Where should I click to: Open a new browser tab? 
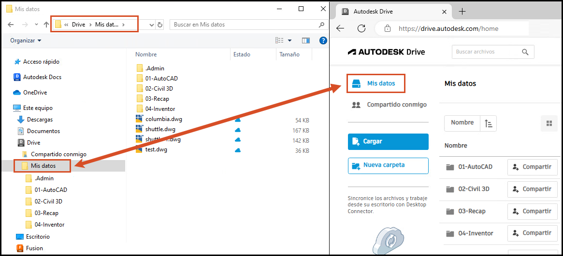click(x=462, y=12)
